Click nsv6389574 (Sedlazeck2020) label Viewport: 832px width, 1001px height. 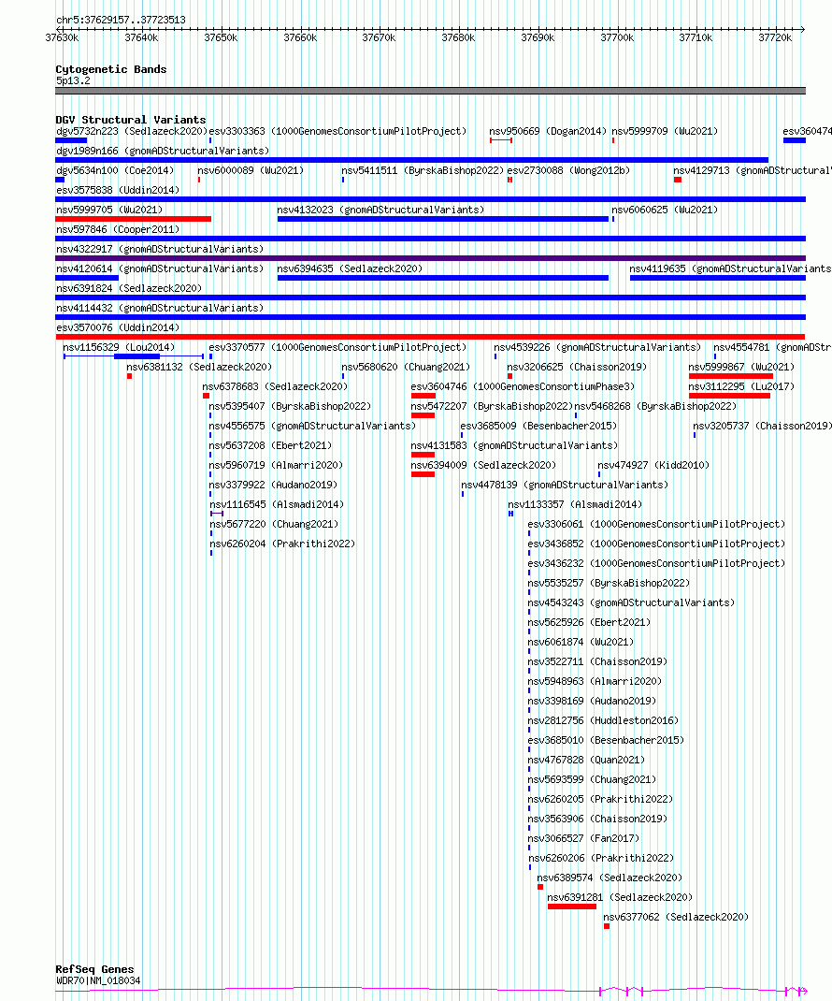click(610, 878)
